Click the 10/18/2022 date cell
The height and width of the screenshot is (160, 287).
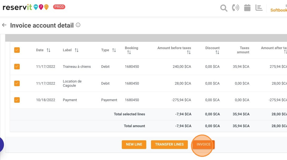(x=46, y=100)
